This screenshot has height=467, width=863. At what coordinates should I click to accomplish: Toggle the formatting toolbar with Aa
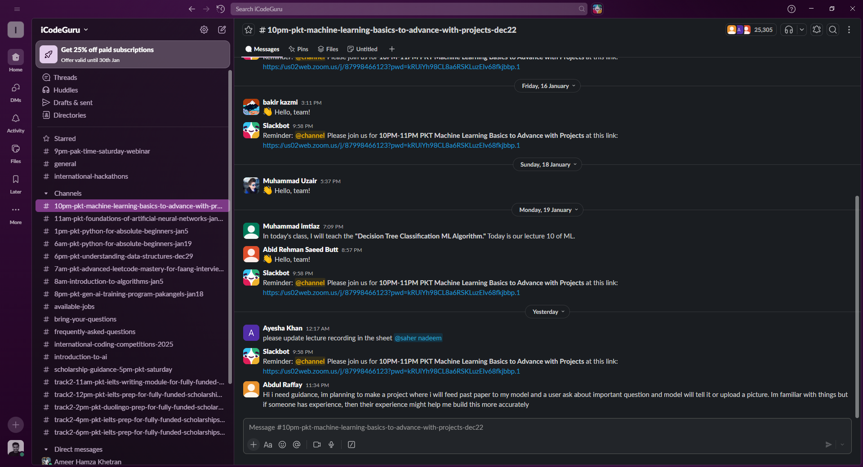[268, 445]
